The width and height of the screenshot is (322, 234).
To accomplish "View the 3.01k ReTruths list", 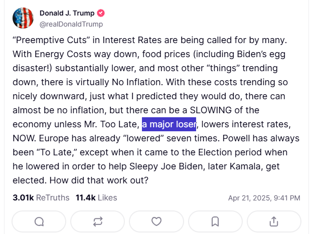I will (x=41, y=198).
